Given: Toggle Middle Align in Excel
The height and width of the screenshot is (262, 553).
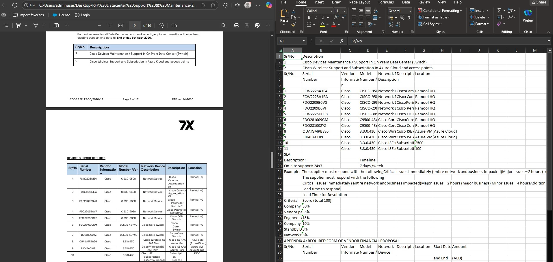Looking at the screenshot, I should tap(361, 11).
